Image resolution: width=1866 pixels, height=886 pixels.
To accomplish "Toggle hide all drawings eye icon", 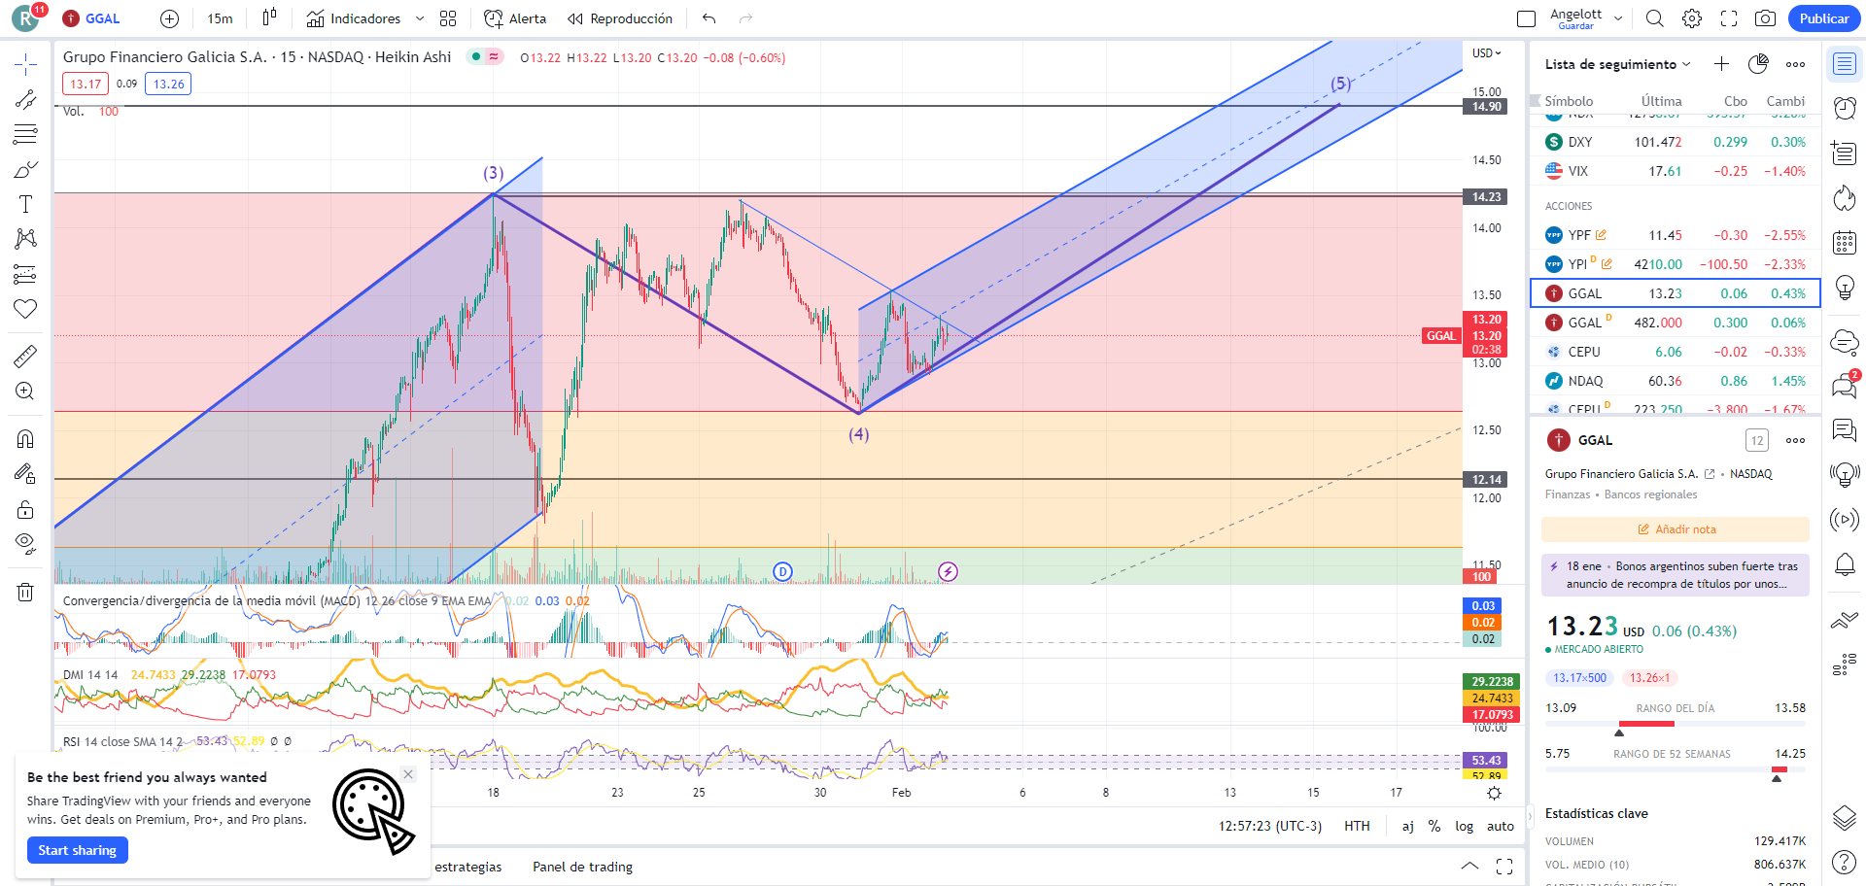I will click(25, 543).
